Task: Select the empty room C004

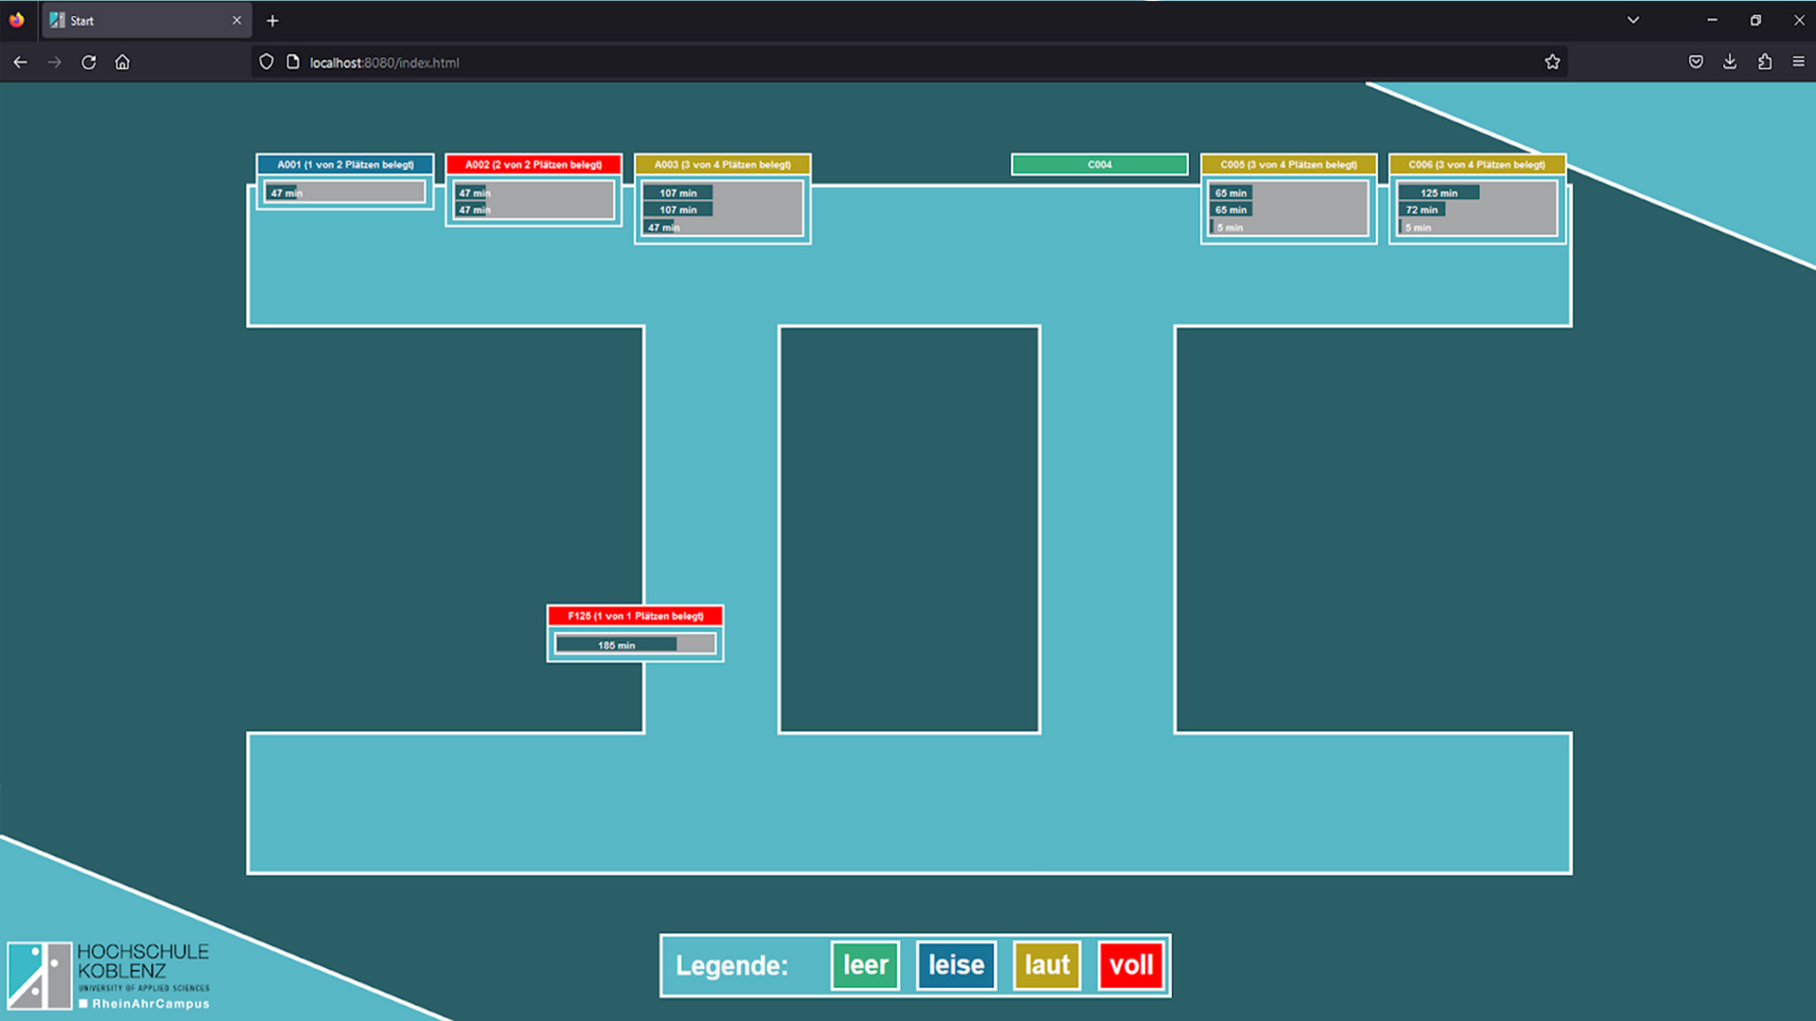Action: pyautogui.click(x=1099, y=164)
